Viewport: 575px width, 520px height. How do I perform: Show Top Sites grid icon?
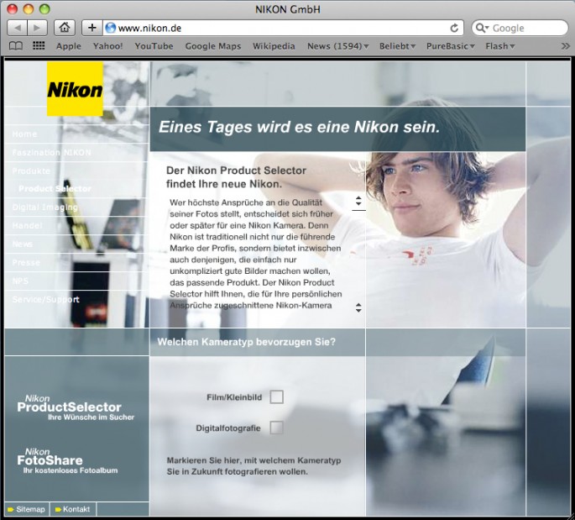39,45
